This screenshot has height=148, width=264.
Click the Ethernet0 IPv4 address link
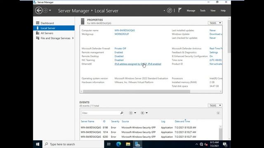click(138, 64)
